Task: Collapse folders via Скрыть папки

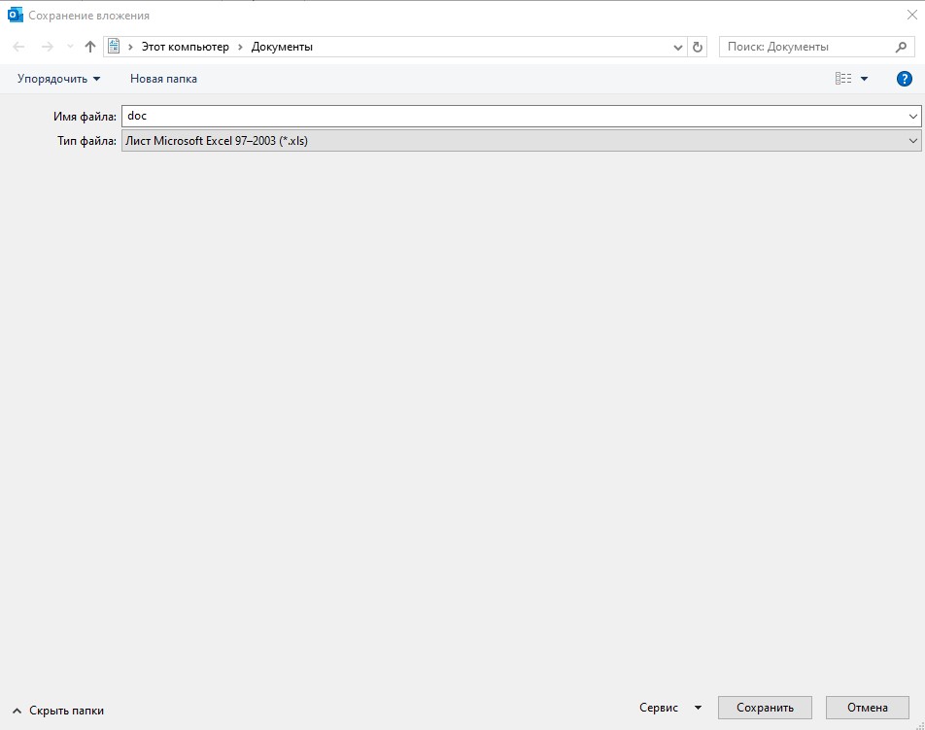Action: pyautogui.click(x=59, y=711)
